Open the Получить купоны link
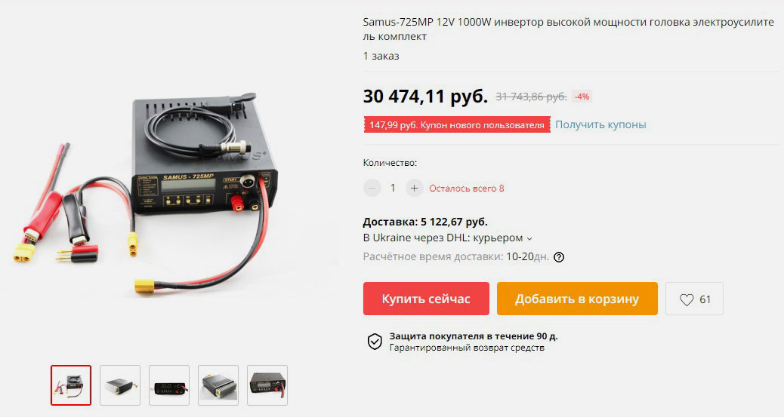 pos(600,124)
